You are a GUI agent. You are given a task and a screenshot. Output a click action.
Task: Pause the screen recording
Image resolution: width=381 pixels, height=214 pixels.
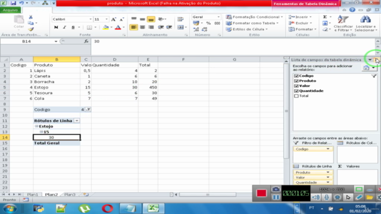276,197
